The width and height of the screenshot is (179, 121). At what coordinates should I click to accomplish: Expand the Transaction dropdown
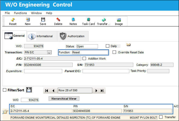[x=49, y=52]
